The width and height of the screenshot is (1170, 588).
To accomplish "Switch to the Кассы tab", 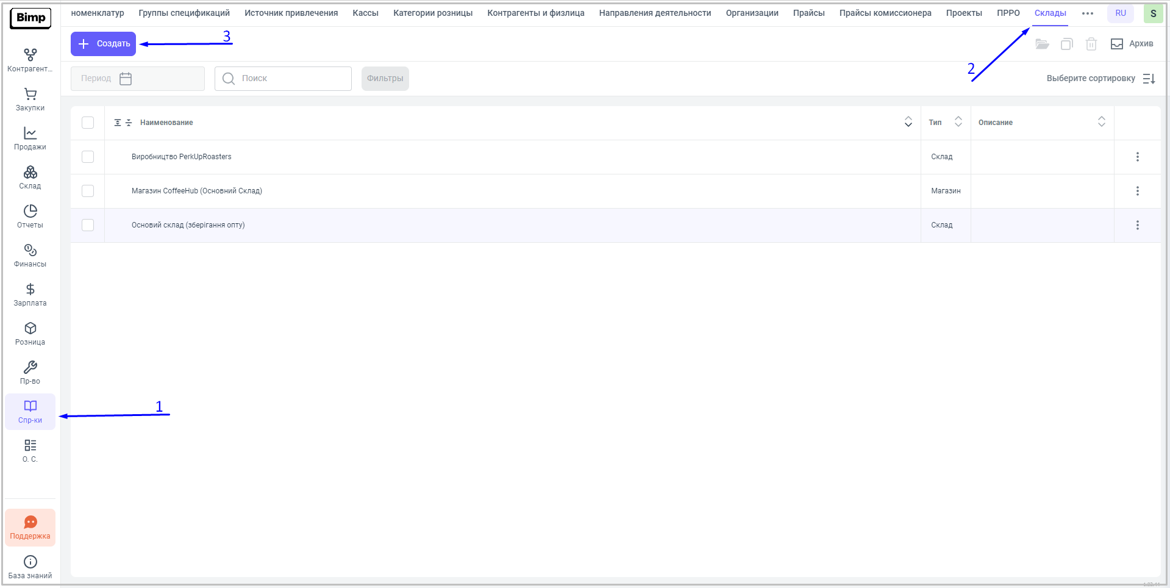I will 365,13.
